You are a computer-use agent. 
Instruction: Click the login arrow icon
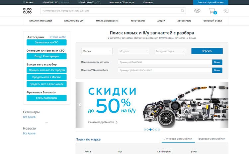226,11
